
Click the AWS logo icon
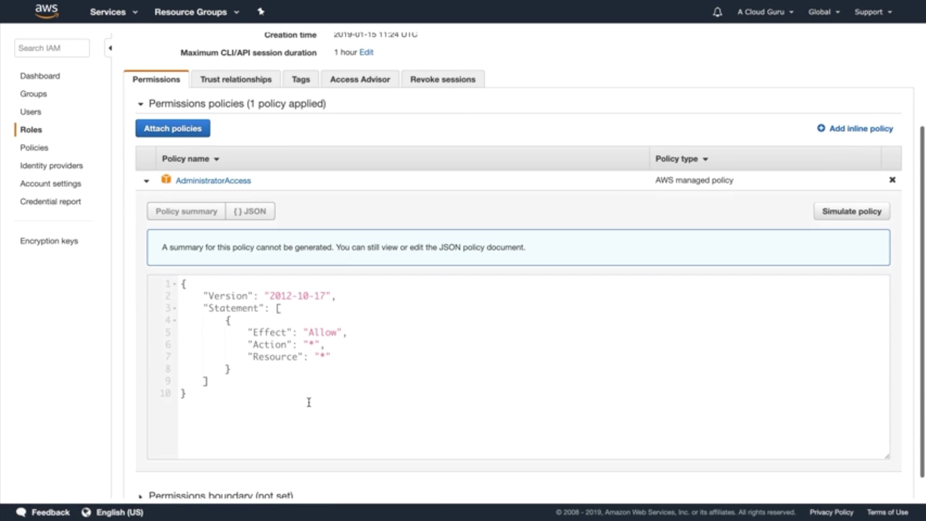pyautogui.click(x=46, y=11)
